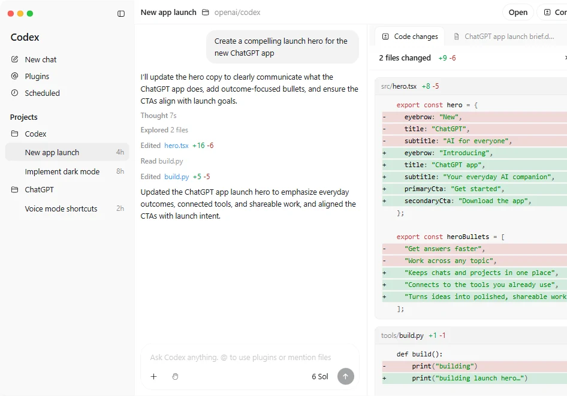The image size is (567, 396).
Task: Click the user prompt message bubble
Action: pyautogui.click(x=282, y=47)
